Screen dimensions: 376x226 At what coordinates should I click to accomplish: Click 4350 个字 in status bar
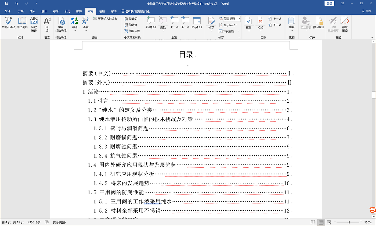(x=34, y=223)
